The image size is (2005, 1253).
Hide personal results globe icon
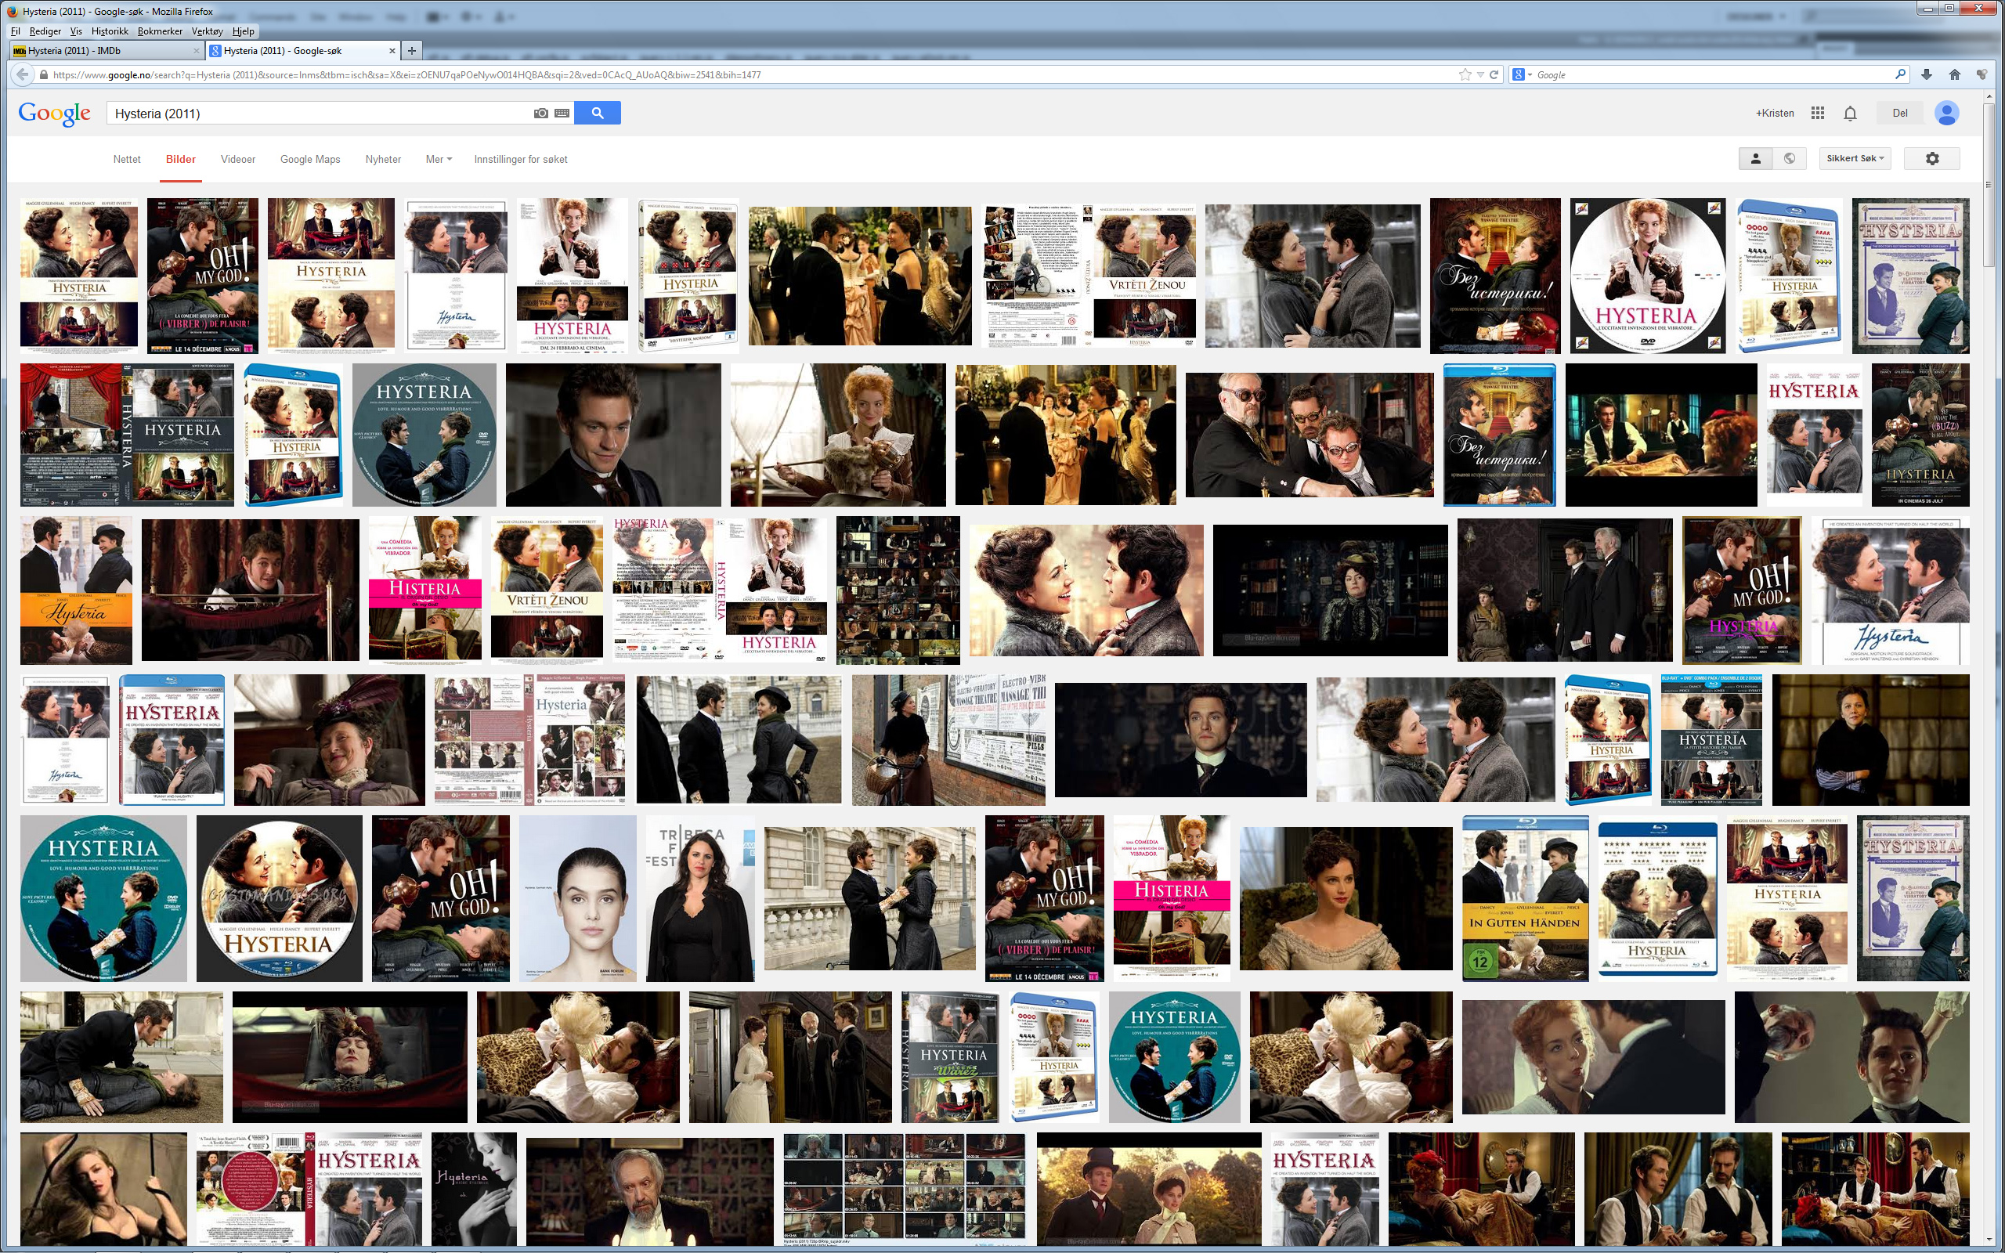point(1790,158)
